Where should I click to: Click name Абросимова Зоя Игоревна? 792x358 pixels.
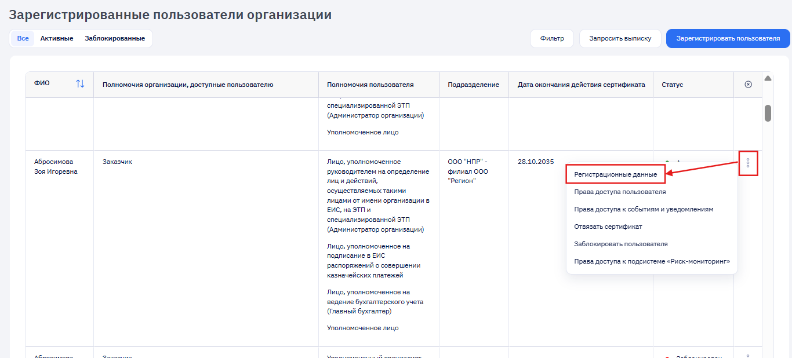point(56,167)
